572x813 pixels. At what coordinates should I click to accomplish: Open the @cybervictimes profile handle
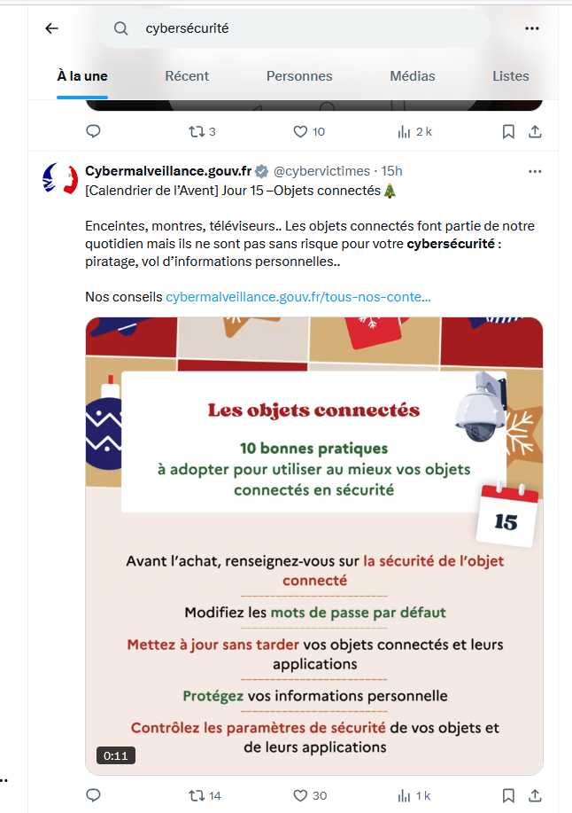[x=324, y=170]
